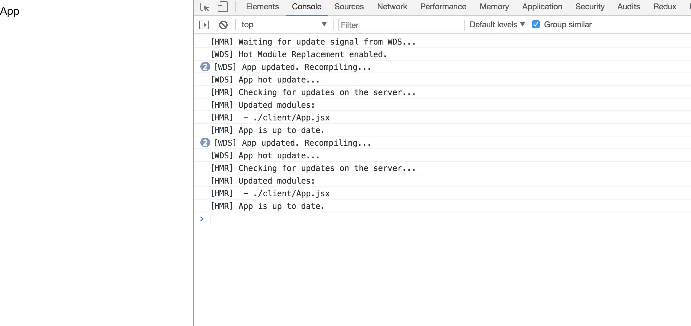This screenshot has height=326, width=691.
Task: Activate the inspect element picker icon
Action: click(x=205, y=7)
